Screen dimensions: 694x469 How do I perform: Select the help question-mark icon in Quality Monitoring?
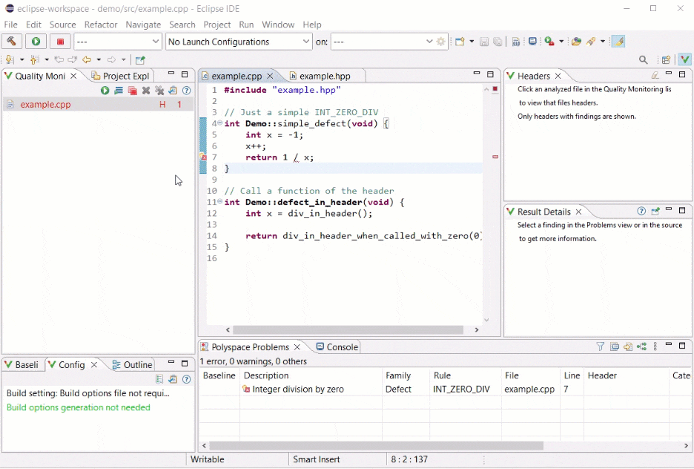pyautogui.click(x=188, y=91)
